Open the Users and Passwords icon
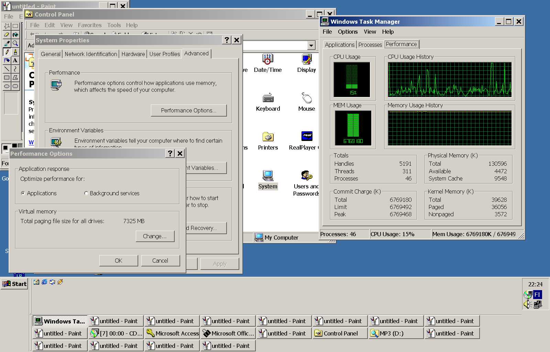 (306, 184)
